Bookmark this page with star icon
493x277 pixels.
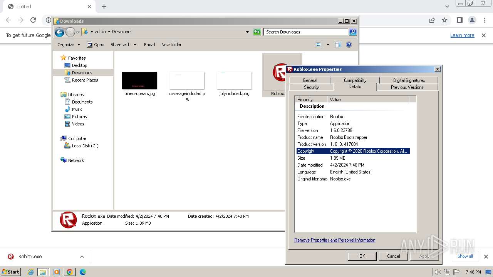click(x=444, y=20)
